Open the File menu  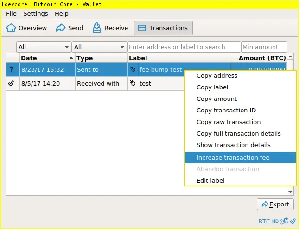click(x=11, y=14)
